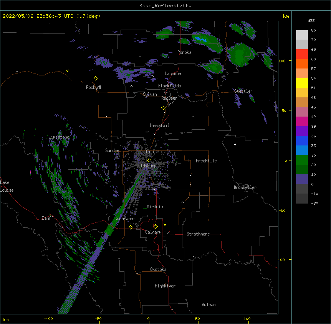Image resolution: width=331 pixels, height=324 pixels.
Task: Click the Strathmore label
Action: point(198,234)
